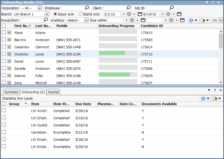Check the box for Alexis Adams
The image size is (224, 159).
click(4, 32)
